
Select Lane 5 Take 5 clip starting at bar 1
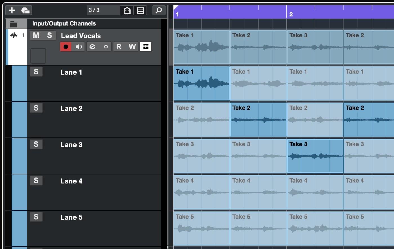point(202,229)
